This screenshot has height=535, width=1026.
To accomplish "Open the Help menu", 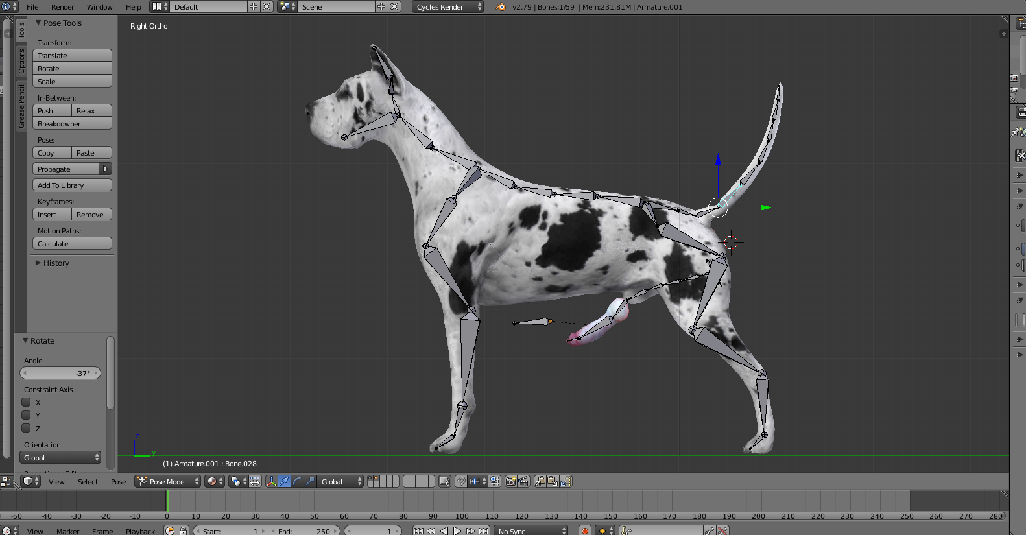I will point(134,7).
